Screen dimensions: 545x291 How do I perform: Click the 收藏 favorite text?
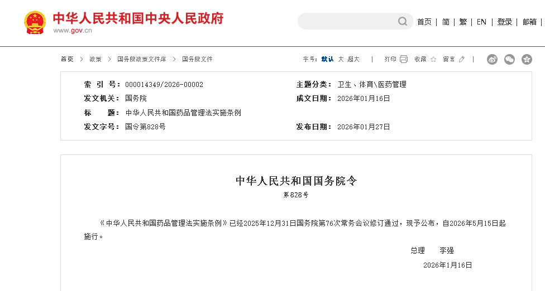coord(420,59)
